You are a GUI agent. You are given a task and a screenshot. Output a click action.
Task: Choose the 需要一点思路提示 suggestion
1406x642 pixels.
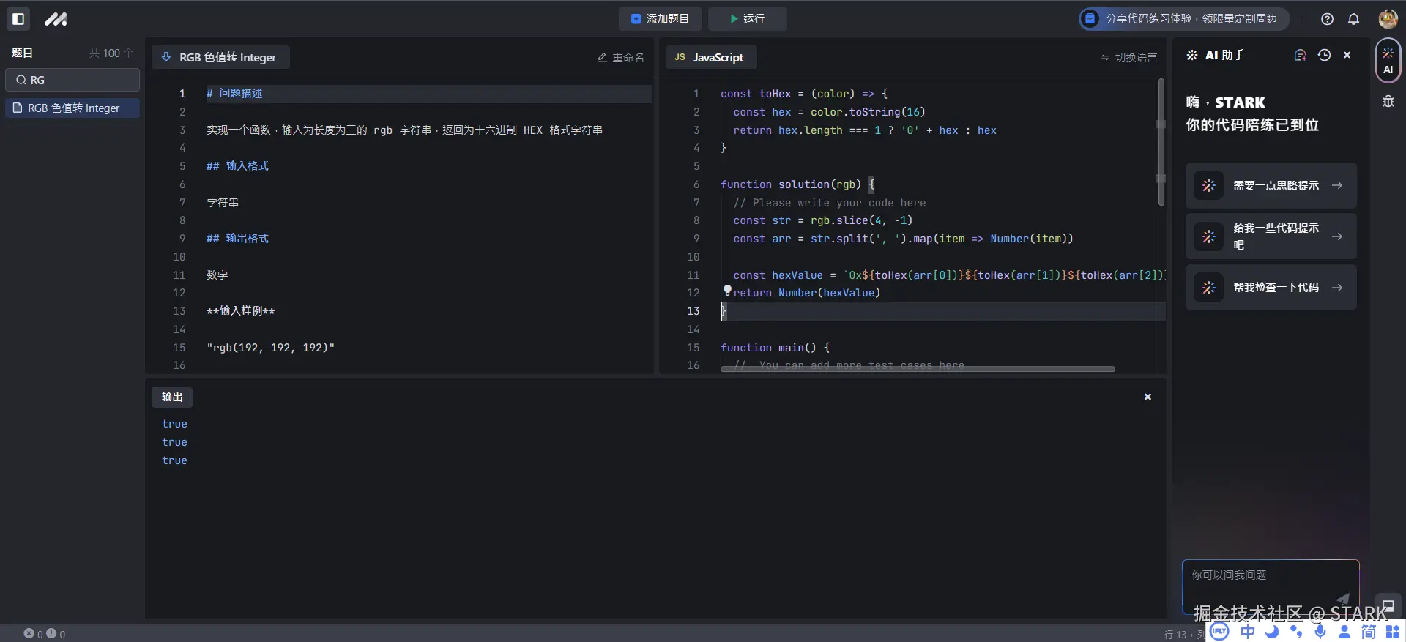tap(1271, 186)
